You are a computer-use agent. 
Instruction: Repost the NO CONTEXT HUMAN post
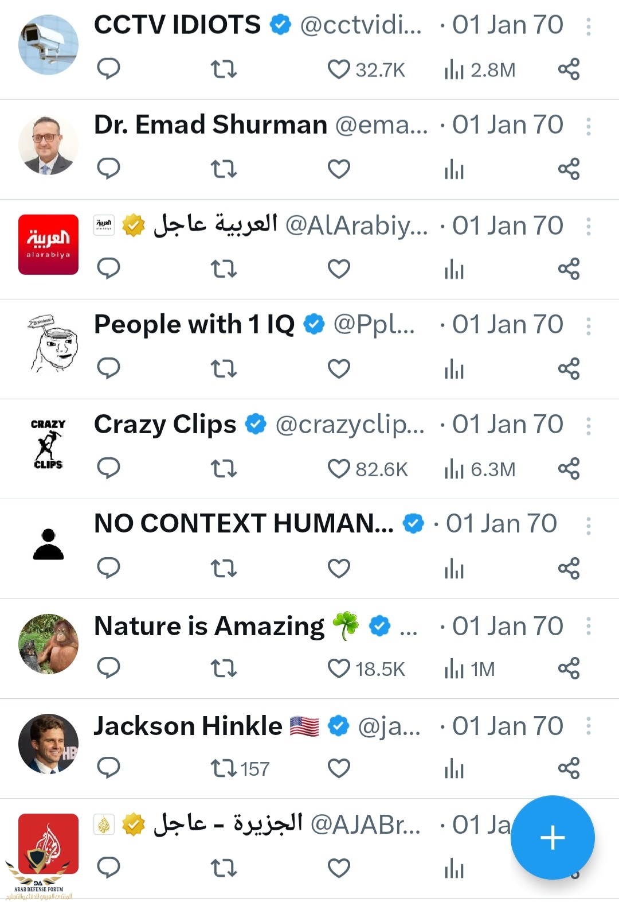click(x=224, y=568)
